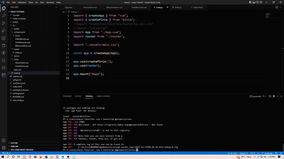Open the Search view in activity bar
The width and height of the screenshot is (284, 159).
pyautogui.click(x=4, y=16)
